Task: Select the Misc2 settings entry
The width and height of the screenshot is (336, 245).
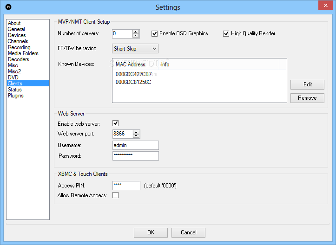Action: [14, 71]
